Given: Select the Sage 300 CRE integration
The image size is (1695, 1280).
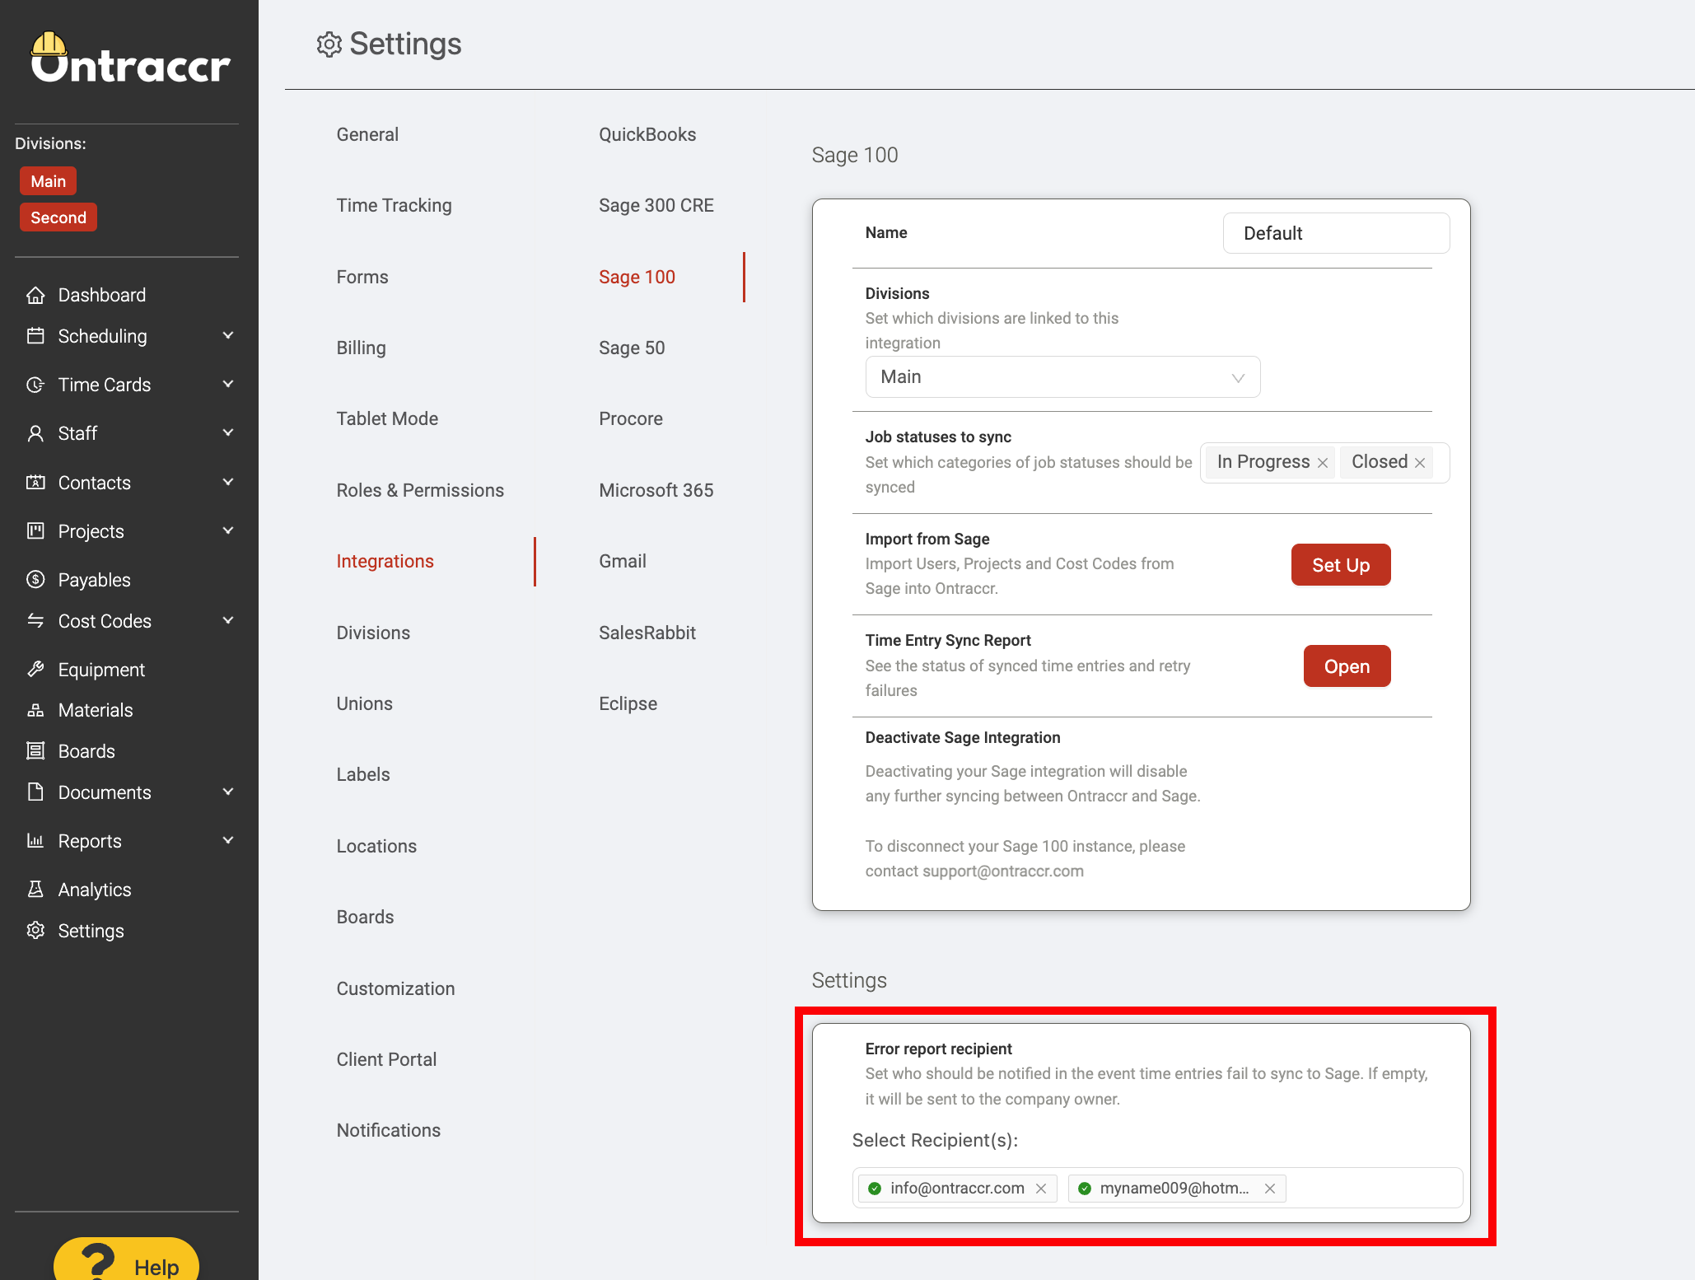Looking at the screenshot, I should click(x=656, y=205).
